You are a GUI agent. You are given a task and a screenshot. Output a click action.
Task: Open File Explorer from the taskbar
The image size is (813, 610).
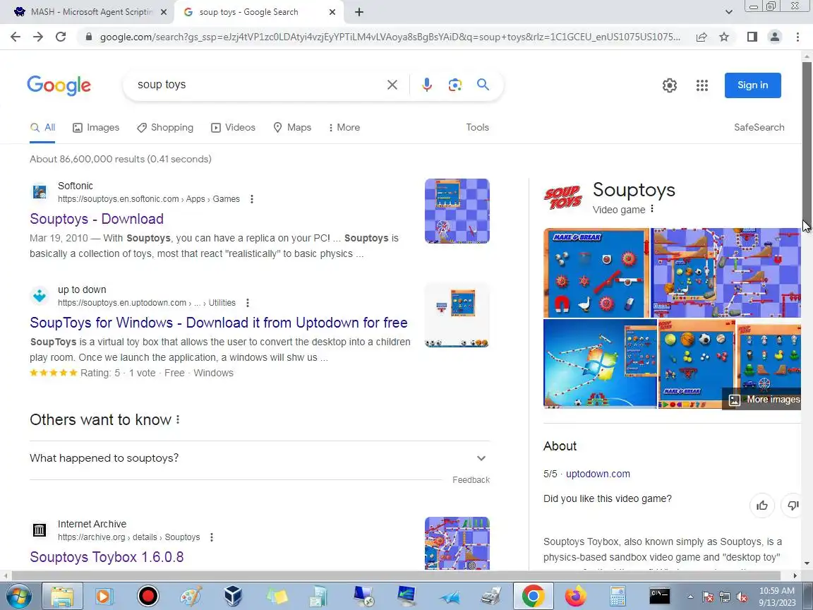click(x=61, y=596)
